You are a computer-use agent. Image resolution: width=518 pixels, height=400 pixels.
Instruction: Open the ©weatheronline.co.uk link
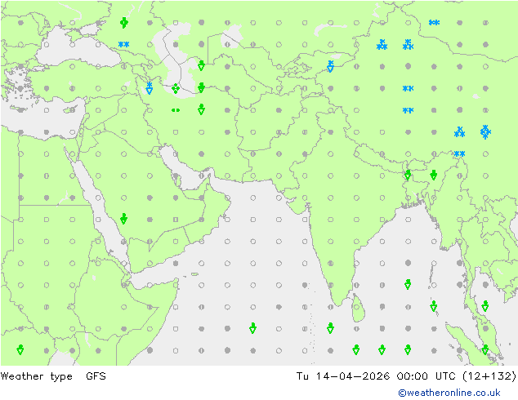[x=449, y=393]
